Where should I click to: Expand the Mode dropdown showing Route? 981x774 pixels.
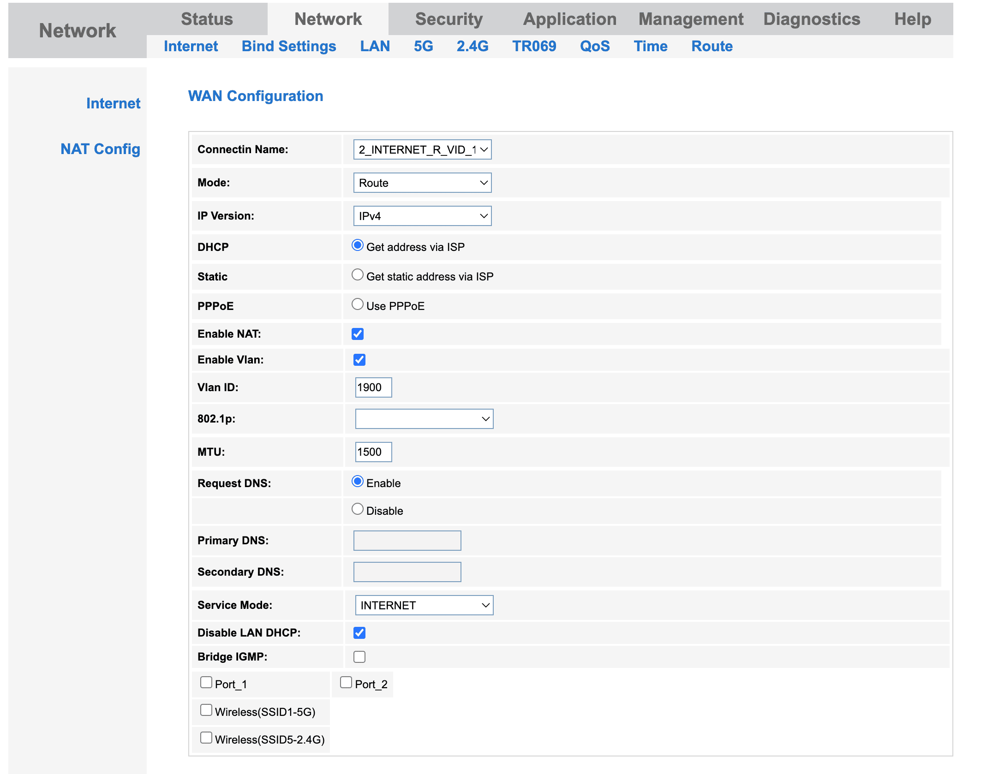point(422,183)
